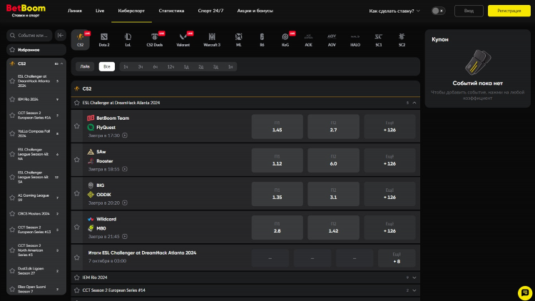Filter by Лайв events
This screenshot has height=301, width=535.
(x=85, y=66)
